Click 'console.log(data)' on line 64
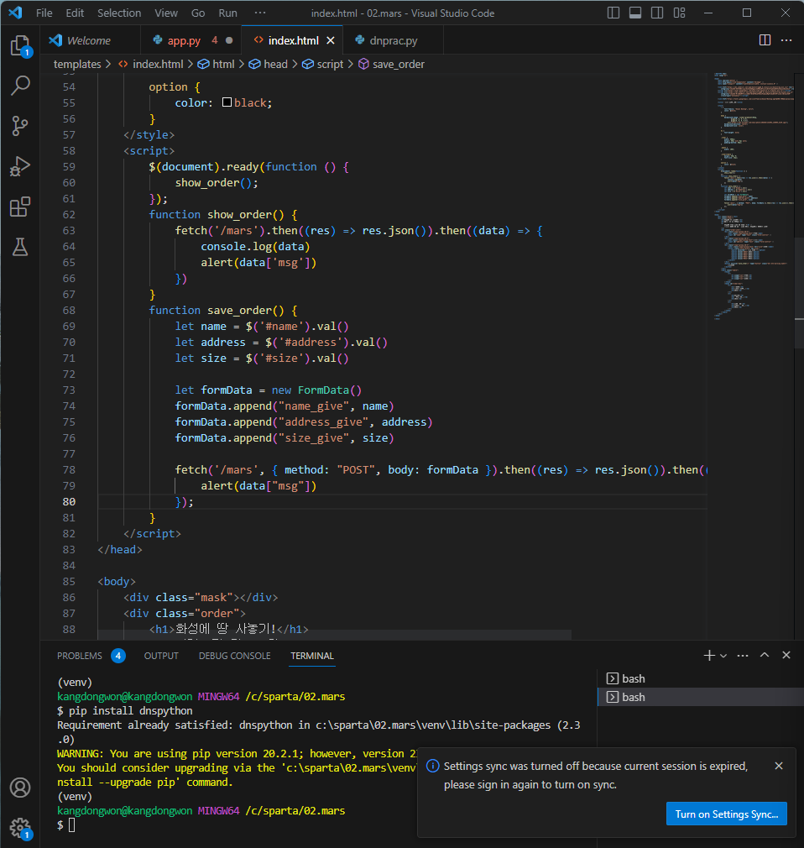 click(255, 247)
